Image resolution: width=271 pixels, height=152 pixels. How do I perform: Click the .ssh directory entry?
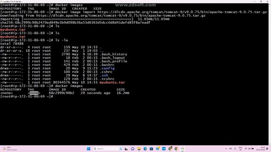104,76
